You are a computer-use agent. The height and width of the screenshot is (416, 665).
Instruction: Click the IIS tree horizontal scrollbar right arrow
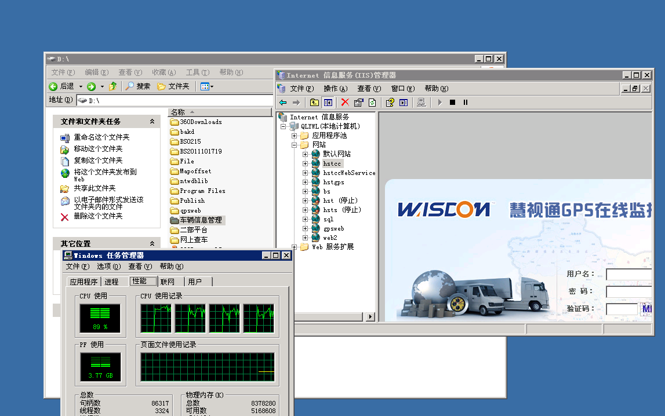coord(370,317)
